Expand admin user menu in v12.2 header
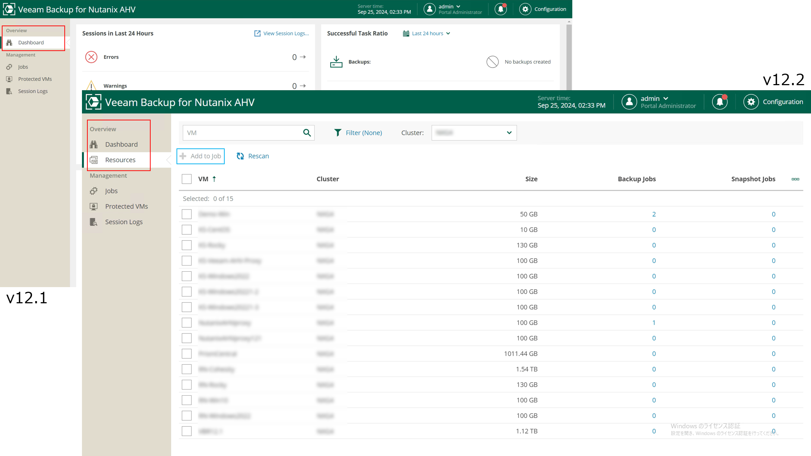Screen dimensions: 811x456 666,98
